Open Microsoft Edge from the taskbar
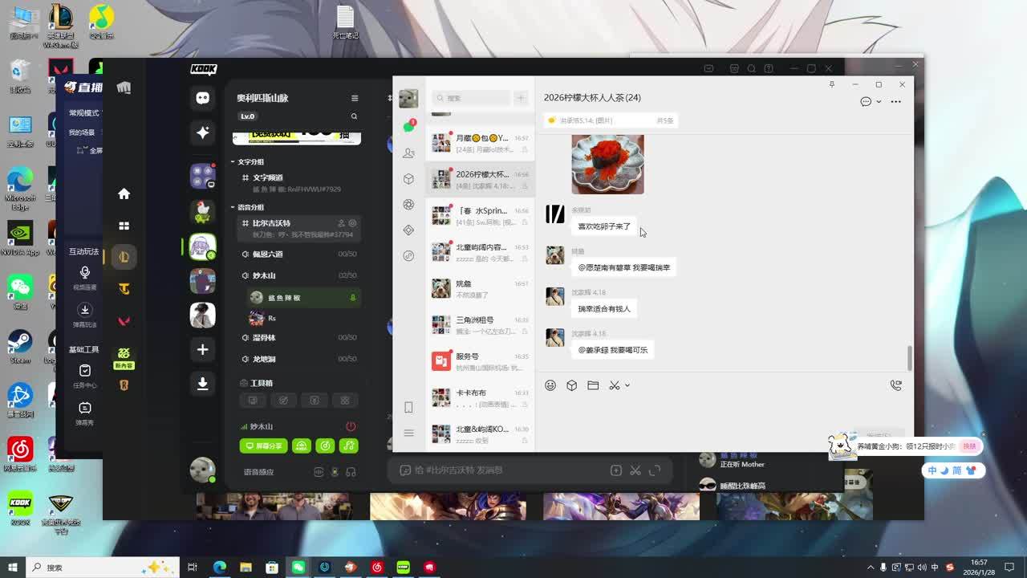Screen dimensions: 1027x578 (x=219, y=568)
